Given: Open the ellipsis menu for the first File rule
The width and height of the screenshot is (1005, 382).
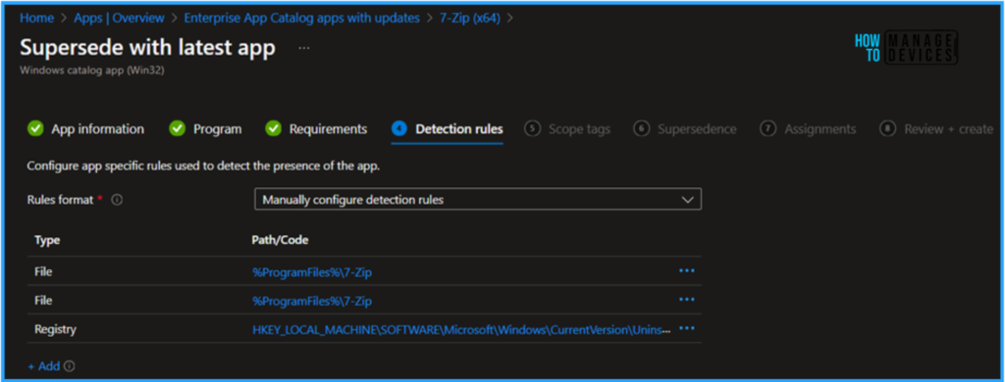Looking at the screenshot, I should tap(686, 271).
